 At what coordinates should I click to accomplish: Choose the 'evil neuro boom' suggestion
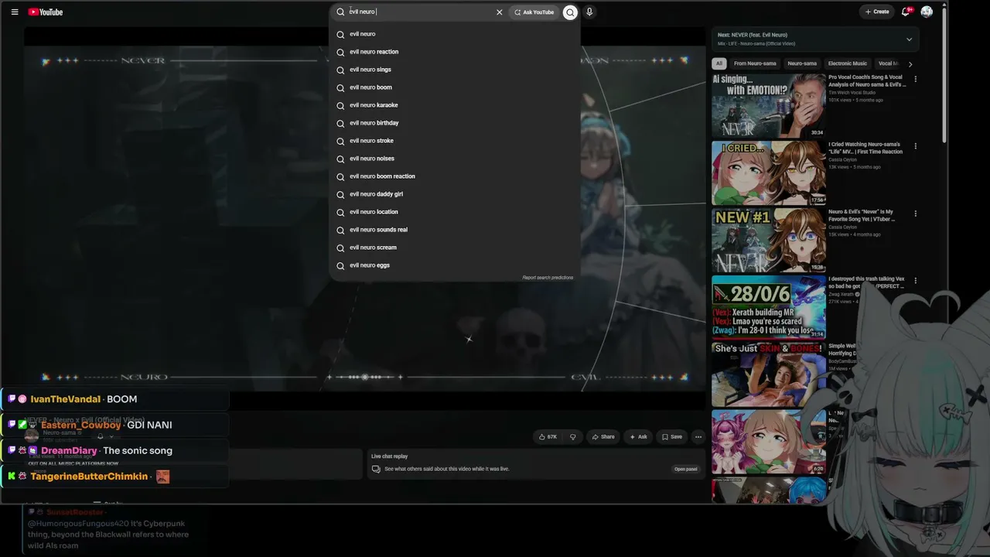(455, 87)
